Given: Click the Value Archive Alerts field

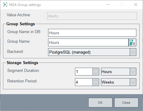Looking at the screenshot, I should [x=92, y=16].
